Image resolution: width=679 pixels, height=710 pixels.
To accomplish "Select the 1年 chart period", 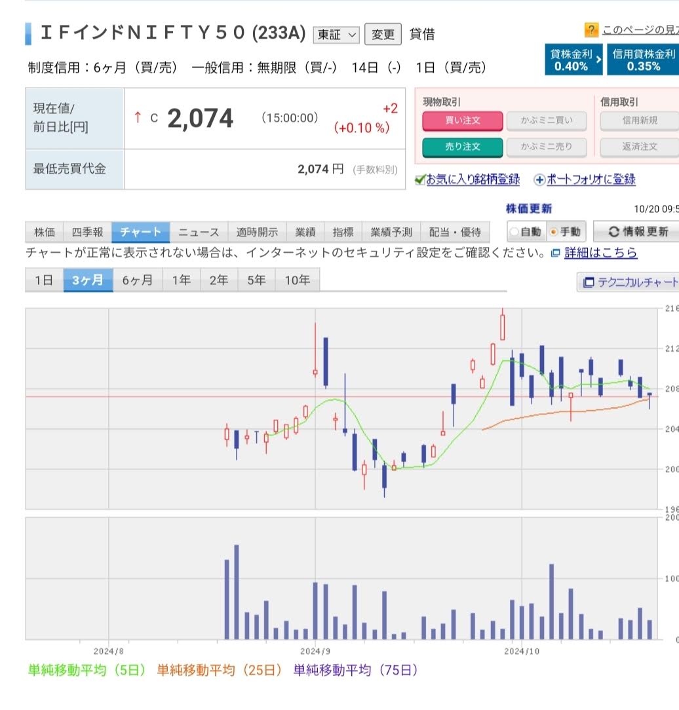I will coord(181,280).
